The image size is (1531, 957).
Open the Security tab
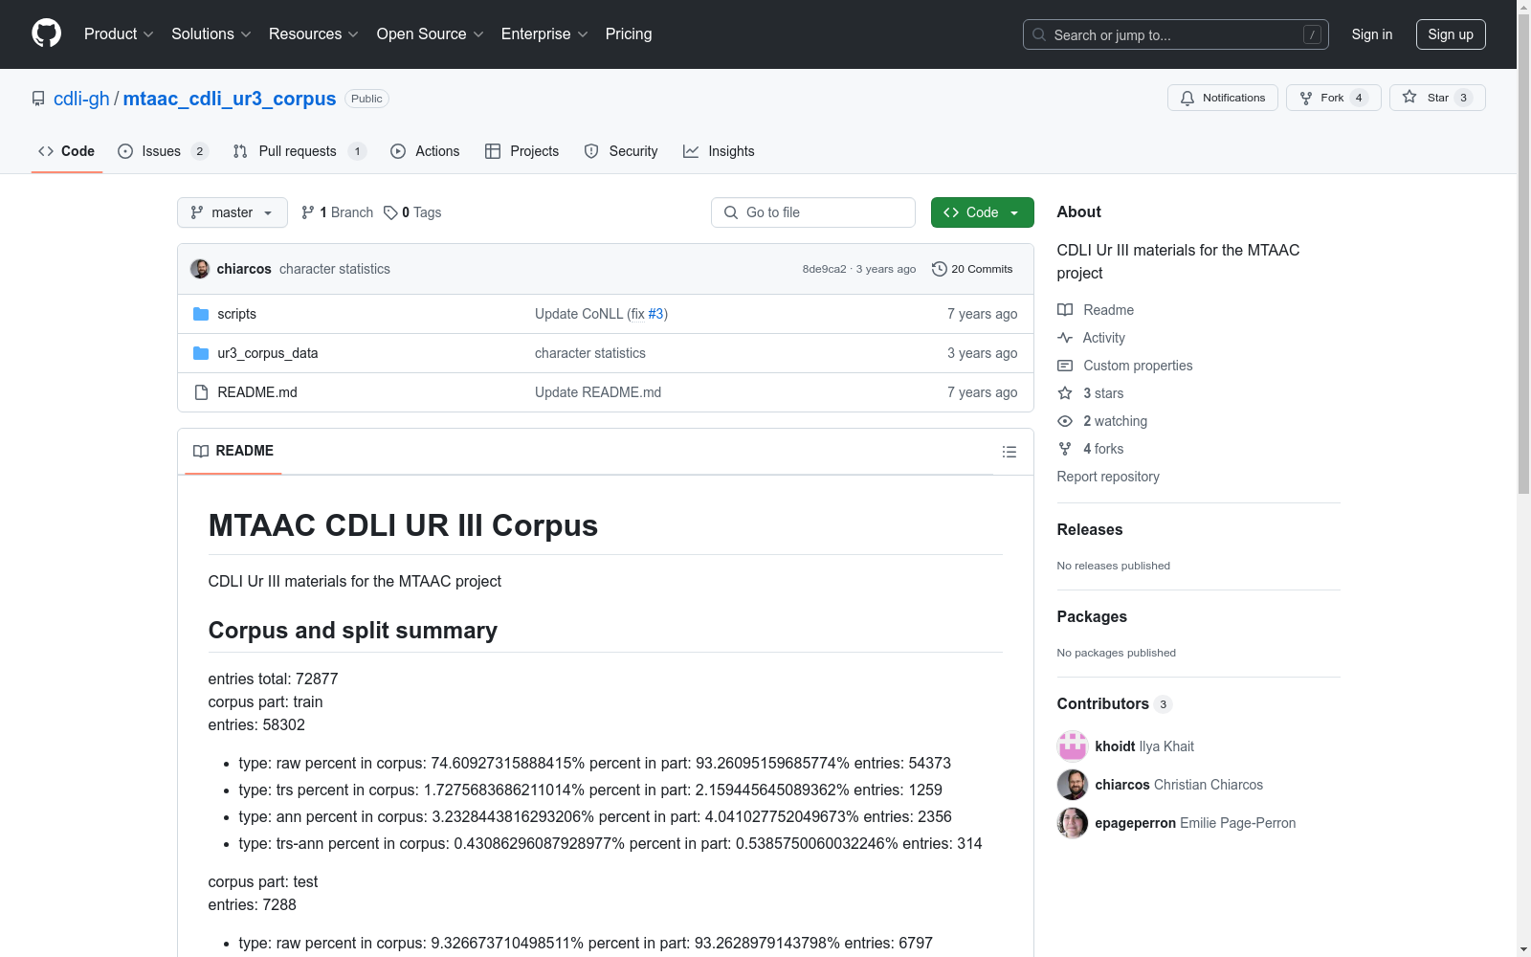click(621, 151)
